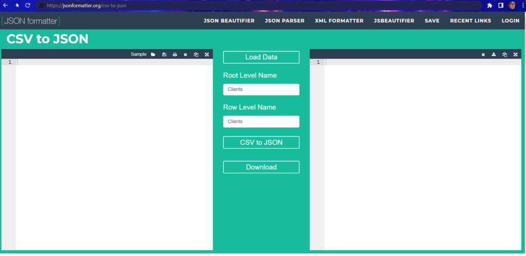Reload the page with refresh icon
The width and height of the screenshot is (526, 256).
pyautogui.click(x=28, y=5)
